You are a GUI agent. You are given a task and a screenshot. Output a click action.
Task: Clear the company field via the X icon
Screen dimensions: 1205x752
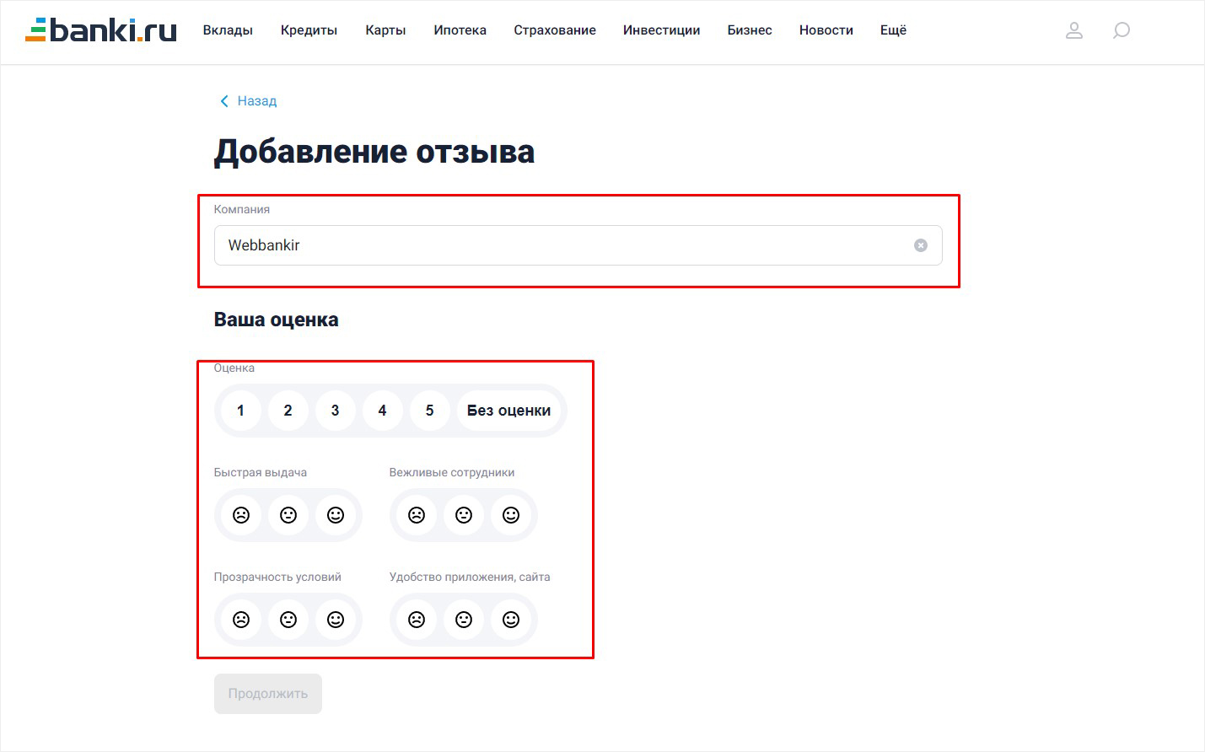tap(920, 245)
